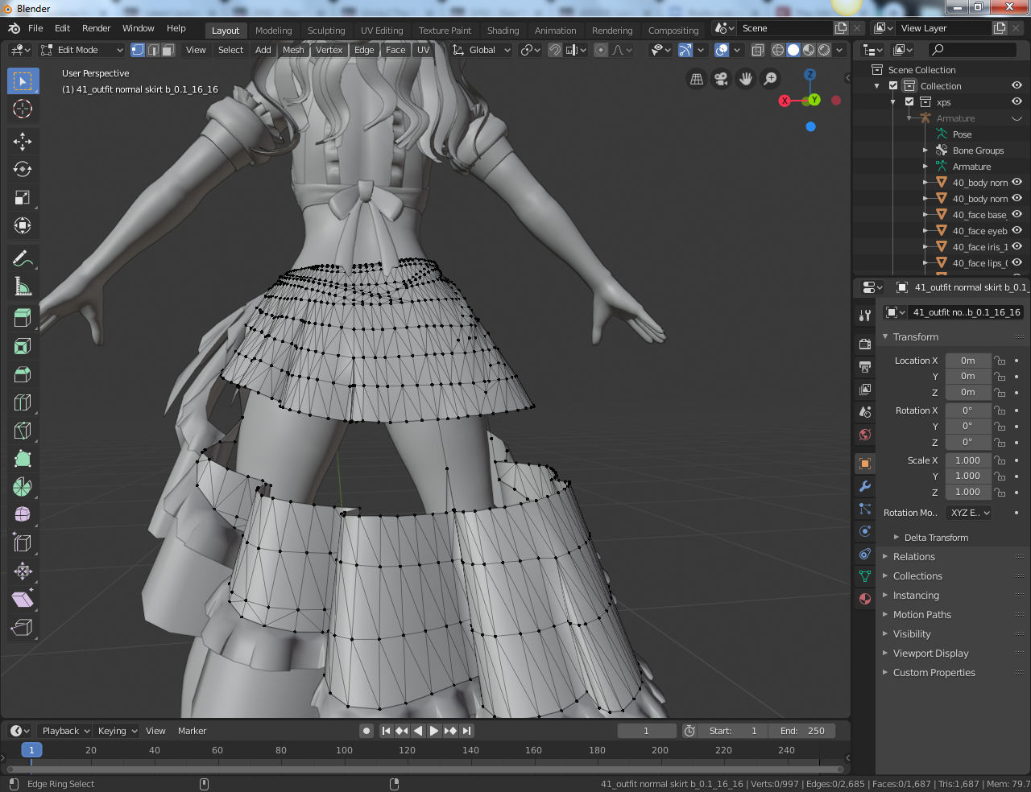Select the Extrude Region tool

point(23,319)
